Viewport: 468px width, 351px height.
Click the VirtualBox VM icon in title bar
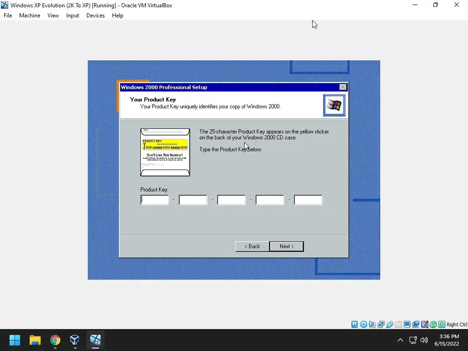pyautogui.click(x=5, y=5)
